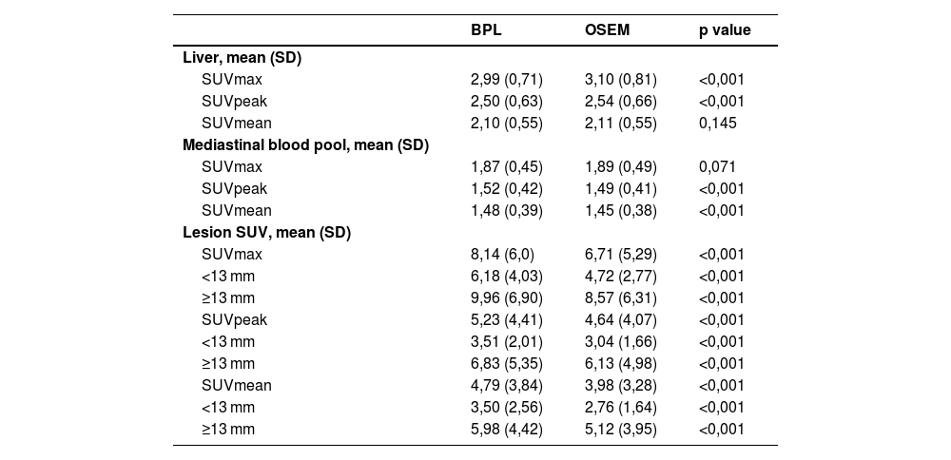
Task: Select the Lesion SUV, mean (SD) heading
Action: [266, 233]
